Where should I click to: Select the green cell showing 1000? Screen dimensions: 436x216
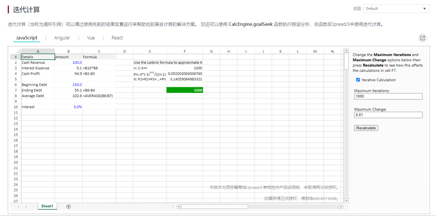point(184,90)
